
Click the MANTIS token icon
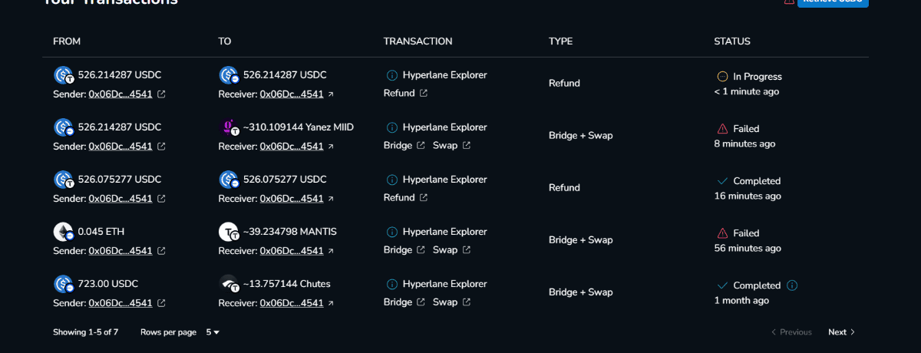229,232
